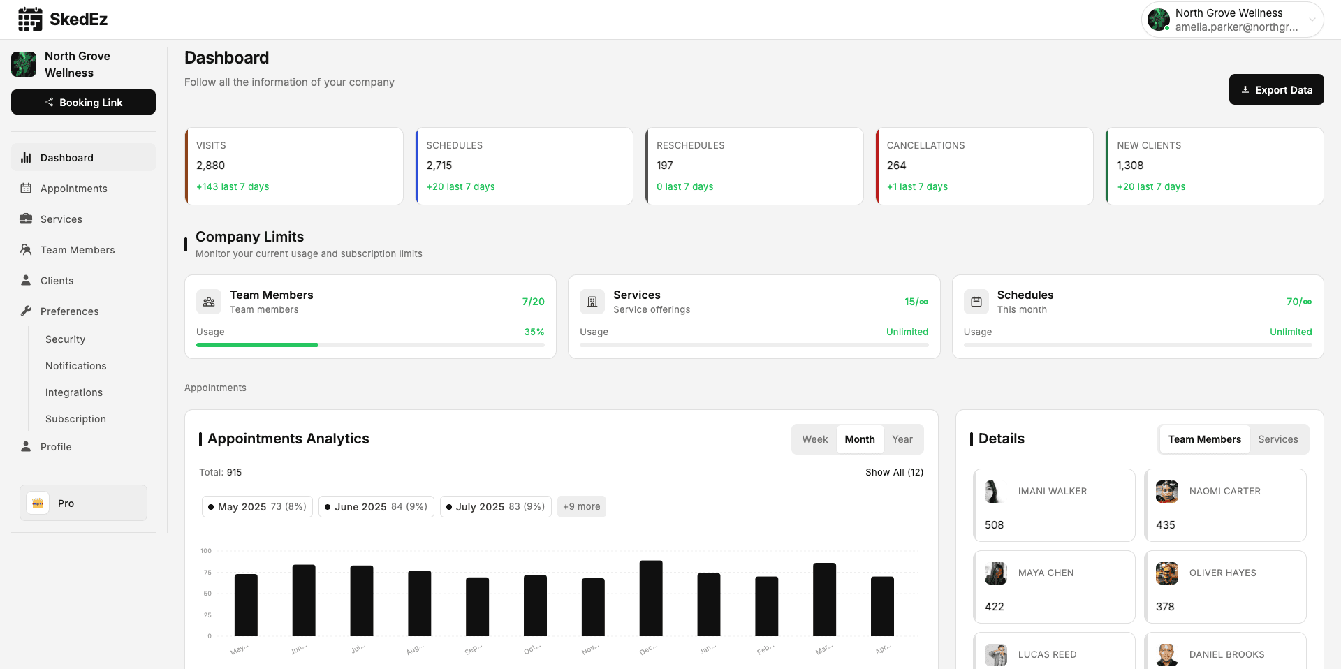The image size is (1341, 669).
Task: Select the Clients person icon
Action: pyautogui.click(x=27, y=280)
